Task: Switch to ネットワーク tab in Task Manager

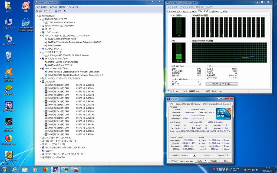Action: [x=215, y=11]
